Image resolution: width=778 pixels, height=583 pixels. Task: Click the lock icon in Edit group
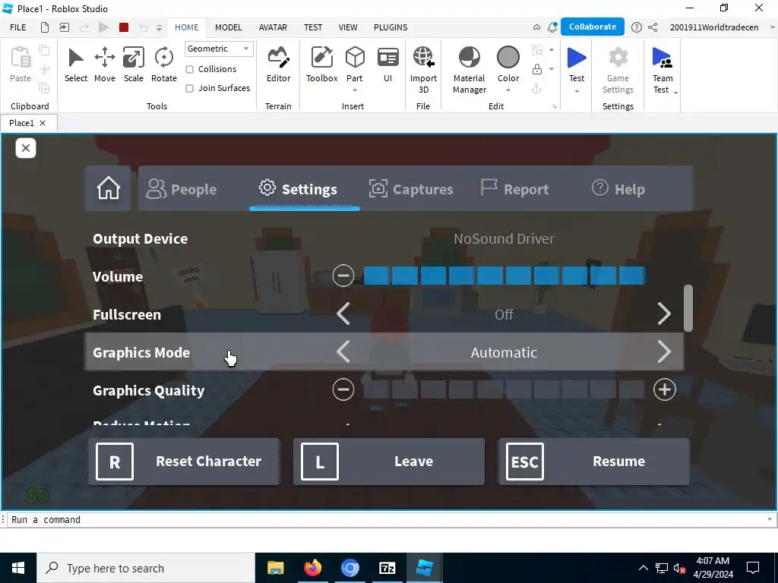pyautogui.click(x=537, y=69)
